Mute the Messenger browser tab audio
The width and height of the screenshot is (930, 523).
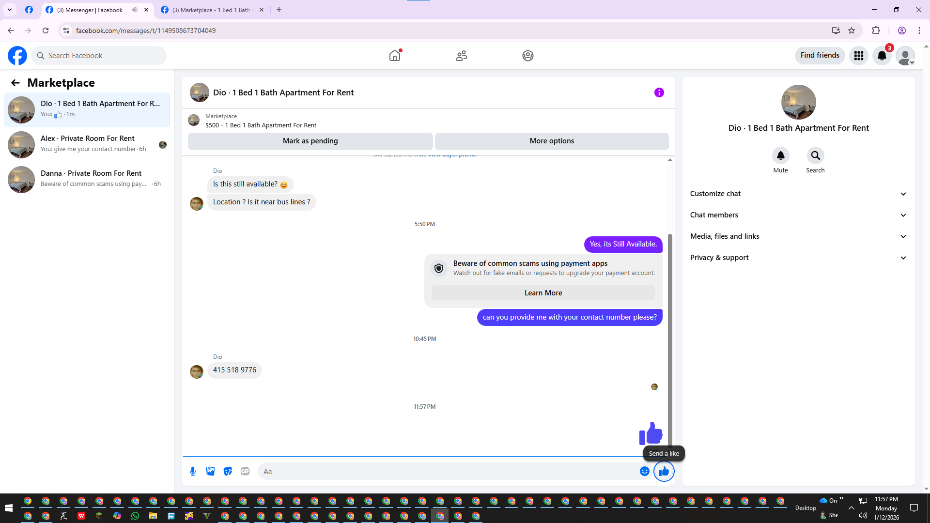135,10
